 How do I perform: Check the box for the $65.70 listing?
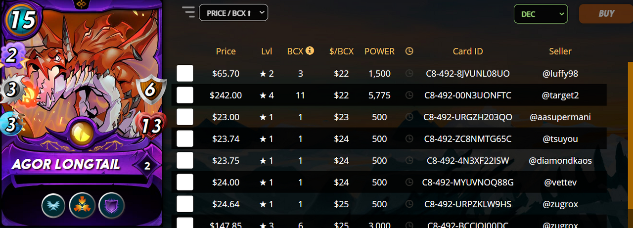coord(185,73)
